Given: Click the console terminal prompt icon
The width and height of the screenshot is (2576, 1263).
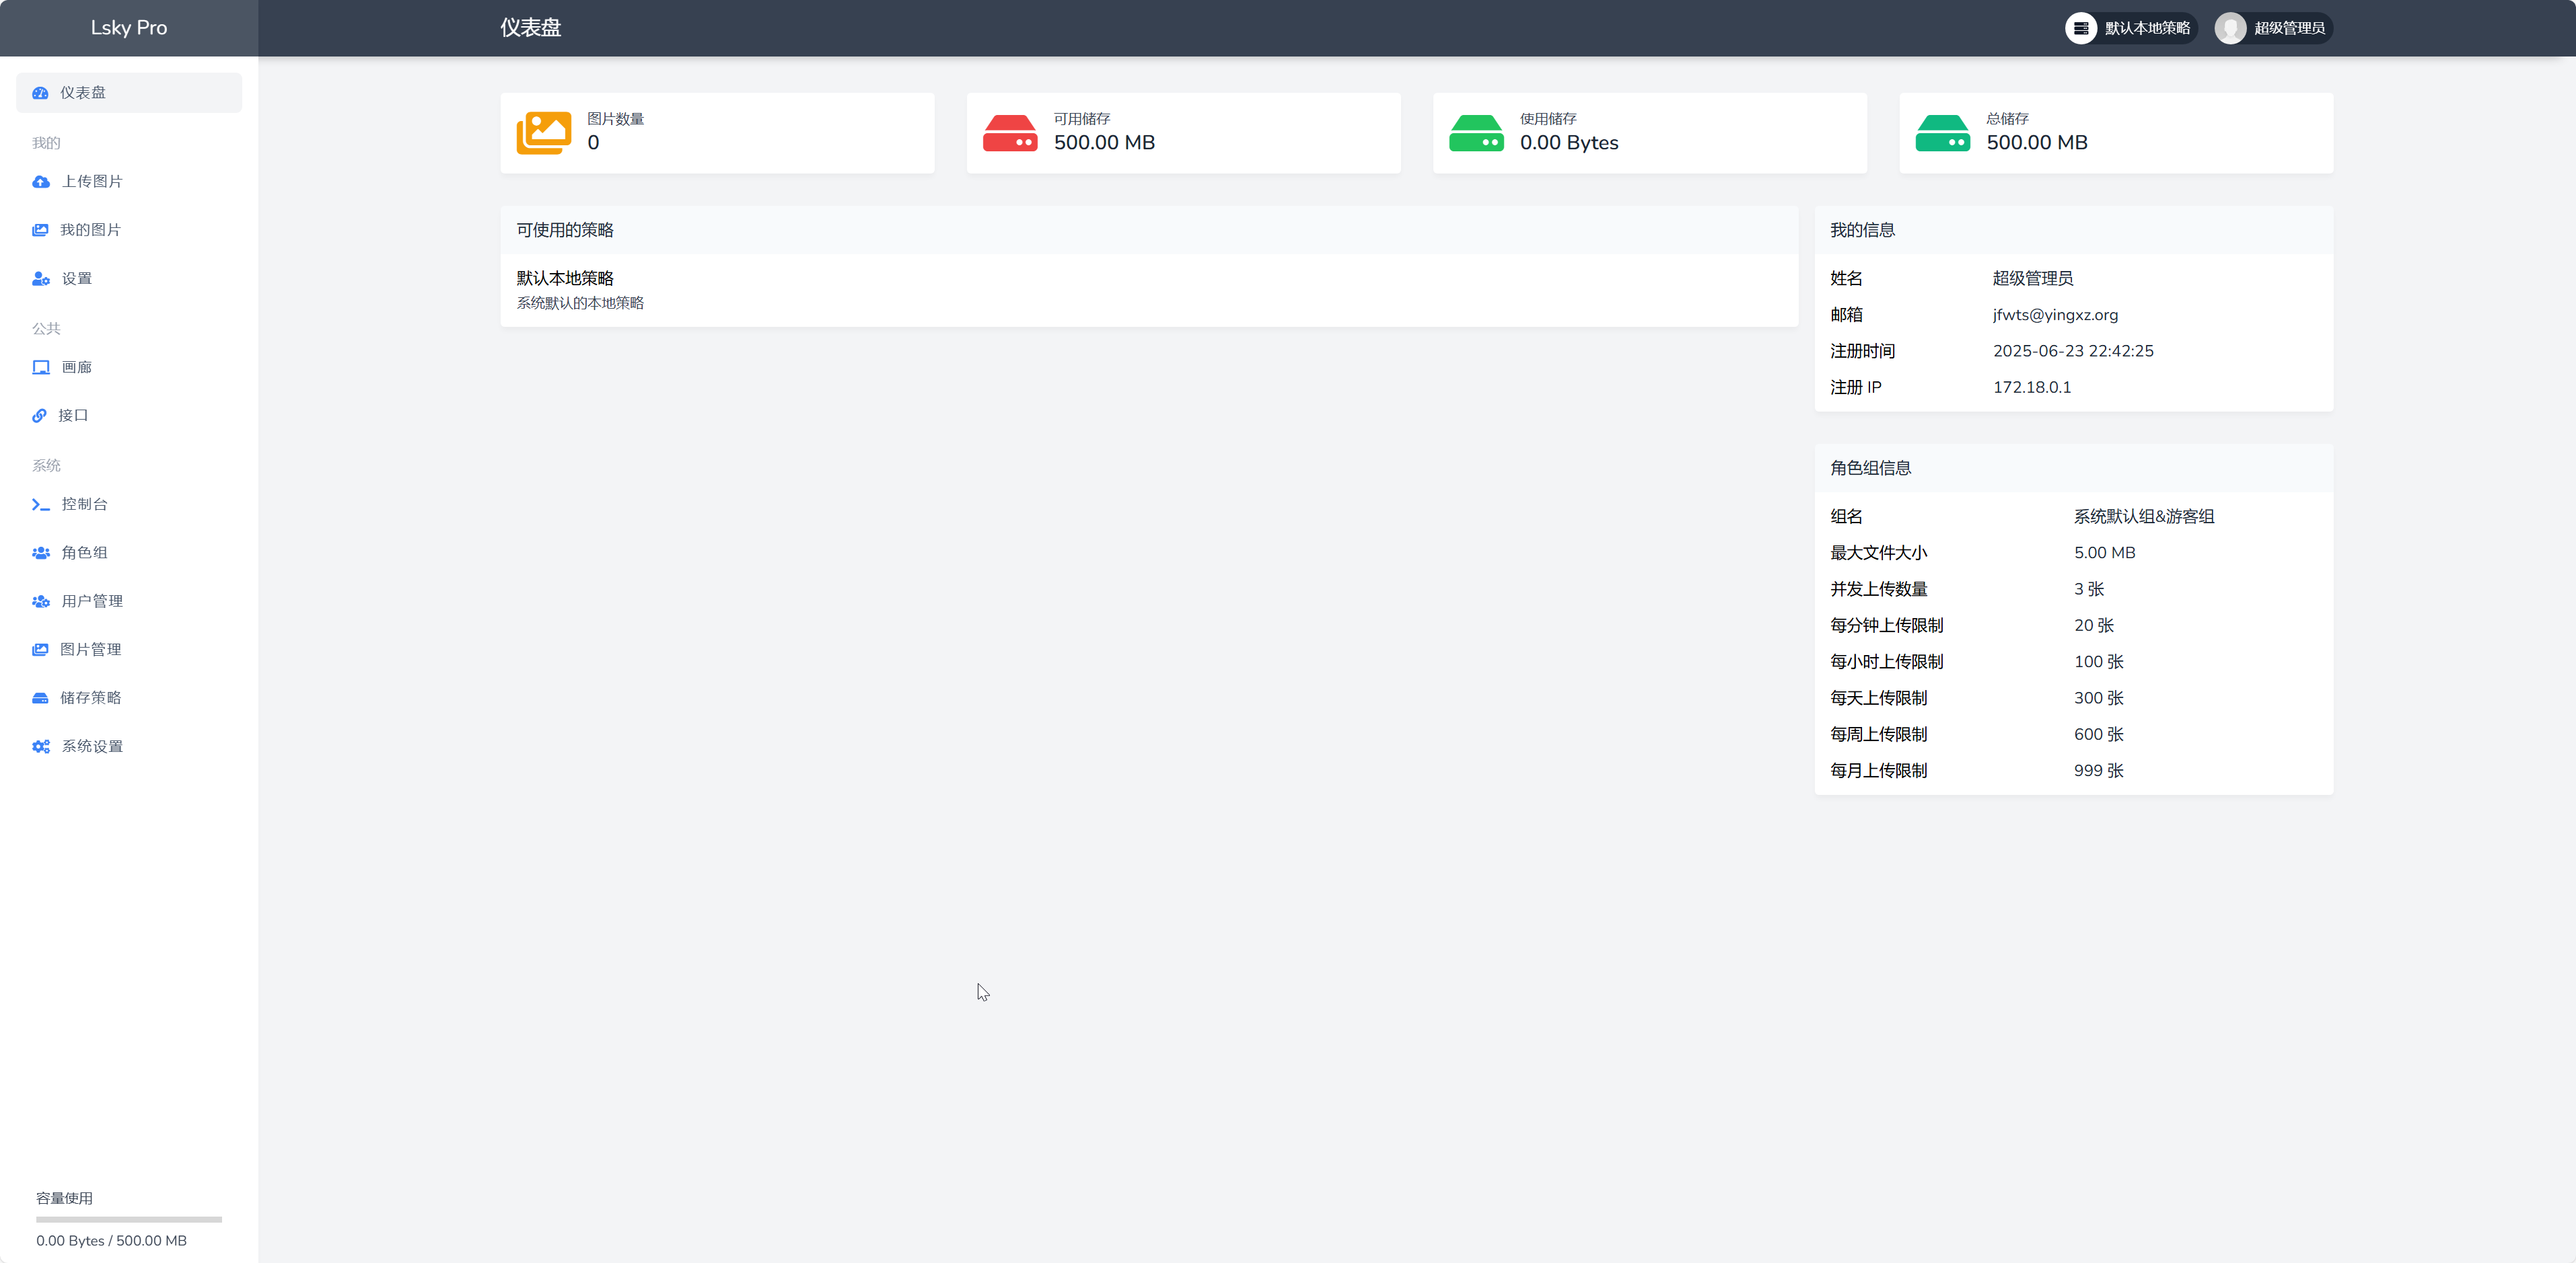Looking at the screenshot, I should [x=41, y=504].
